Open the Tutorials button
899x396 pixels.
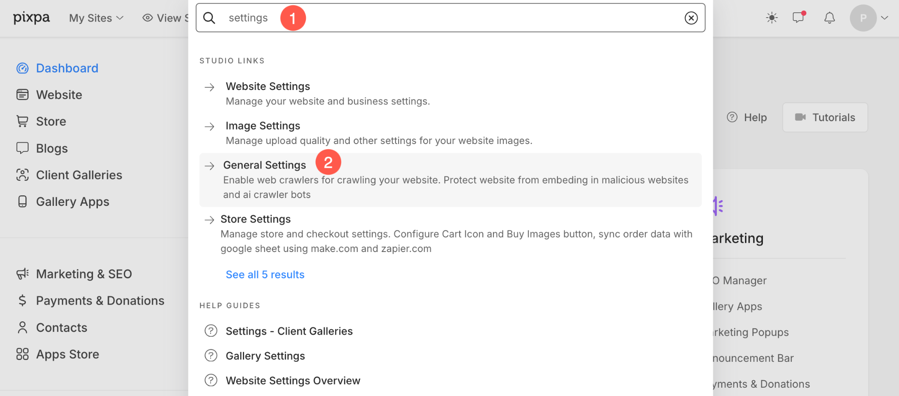[825, 117]
